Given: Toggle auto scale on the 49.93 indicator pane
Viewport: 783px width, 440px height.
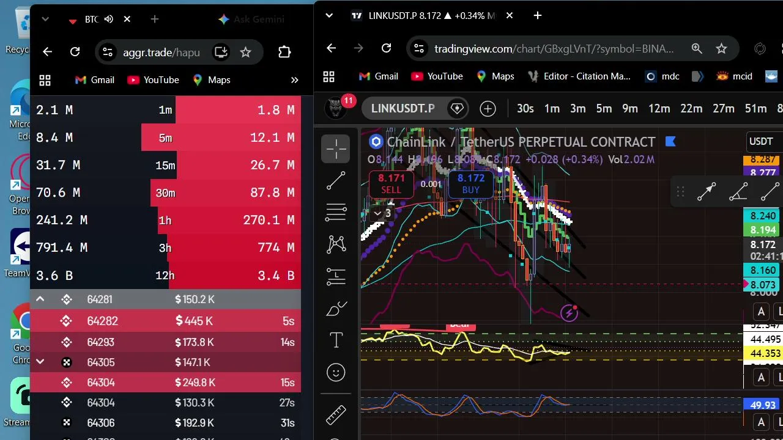Looking at the screenshot, I should (761, 422).
